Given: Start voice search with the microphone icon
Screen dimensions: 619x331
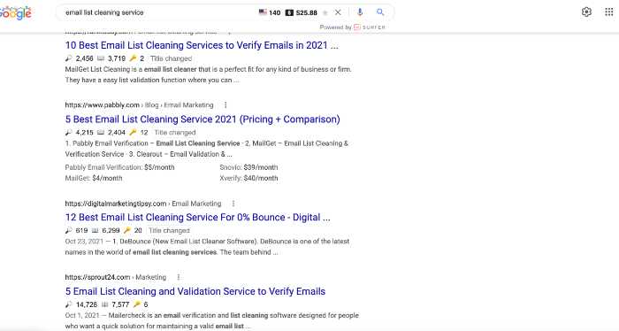Looking at the screenshot, I should pos(360,12).
